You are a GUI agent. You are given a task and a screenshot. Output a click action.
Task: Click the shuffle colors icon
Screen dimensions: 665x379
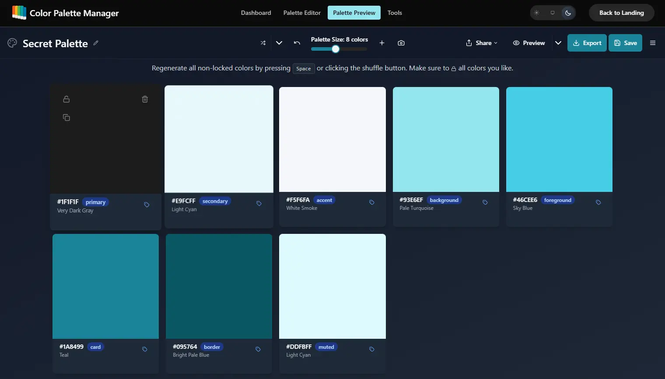point(263,43)
